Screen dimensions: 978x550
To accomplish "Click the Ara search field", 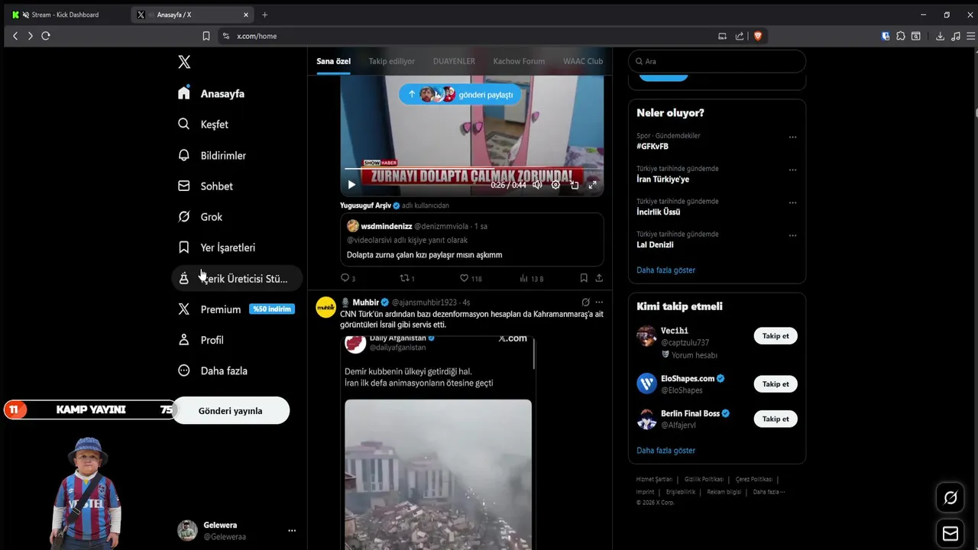I will (717, 61).
